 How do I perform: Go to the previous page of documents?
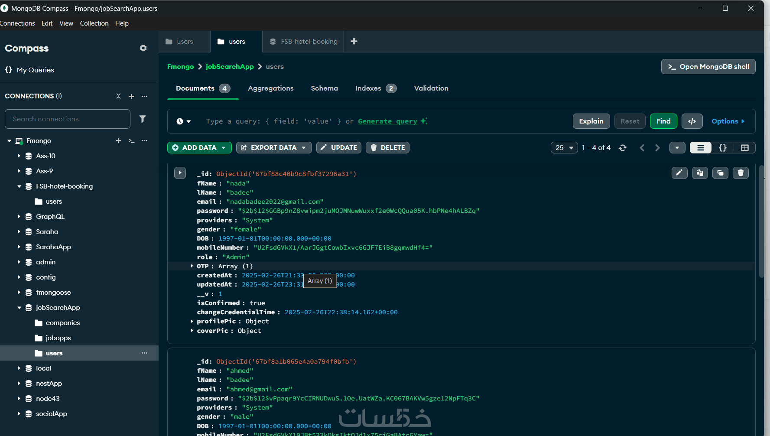pos(642,148)
